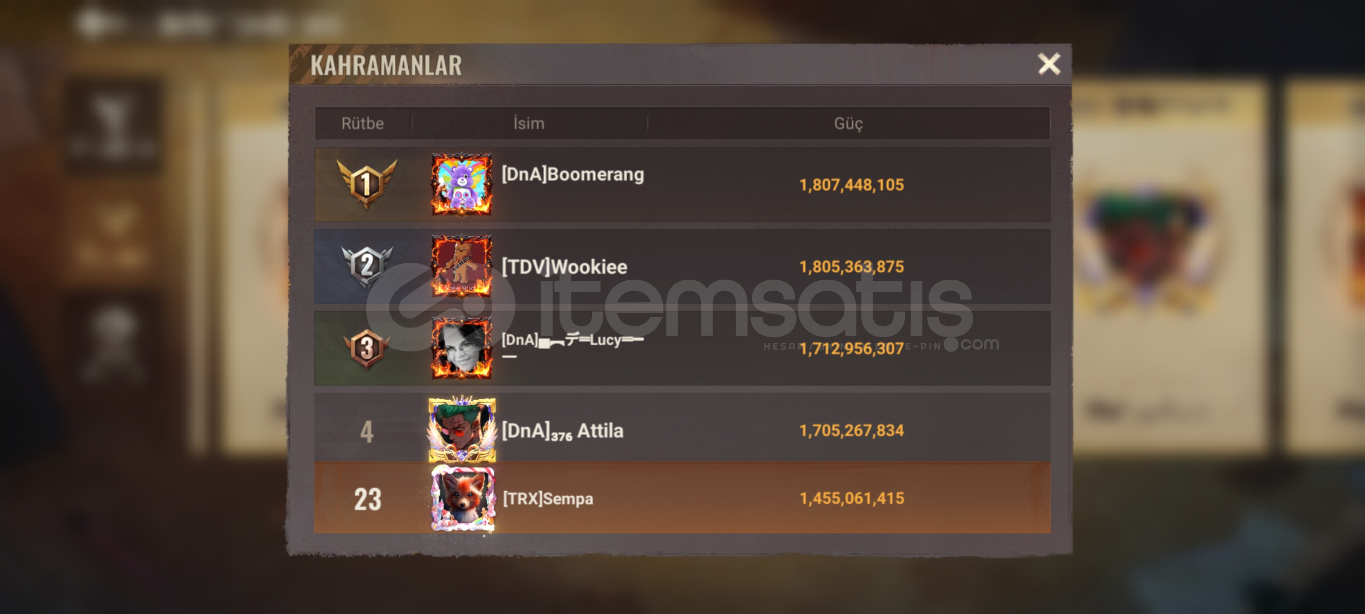
Task: Click the rank 23 number
Action: click(367, 499)
